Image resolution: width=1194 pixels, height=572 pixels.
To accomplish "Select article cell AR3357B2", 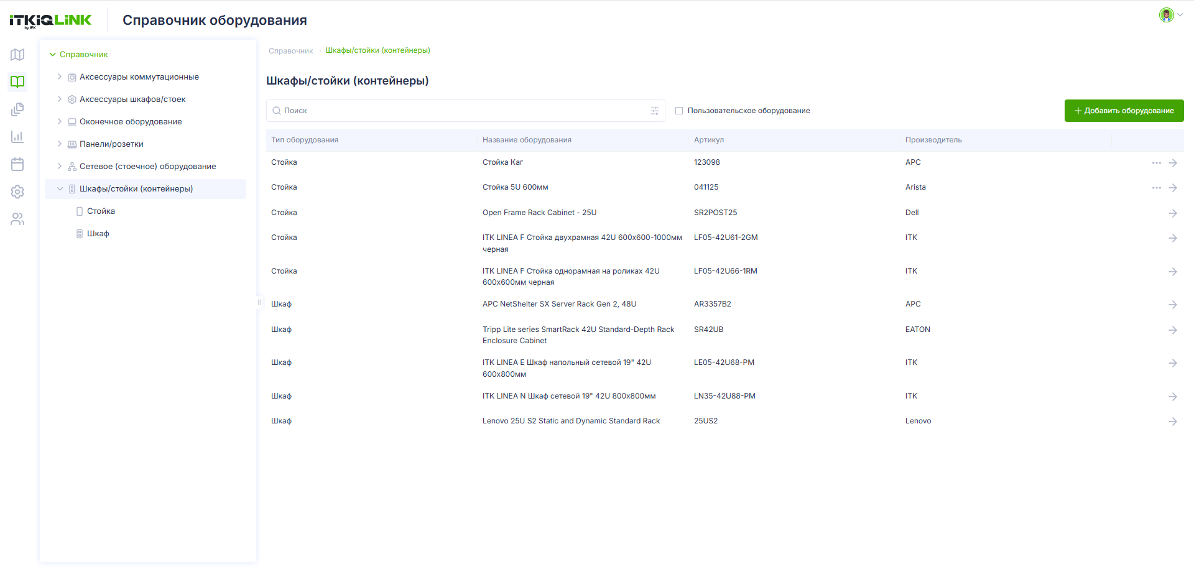I will 713,304.
